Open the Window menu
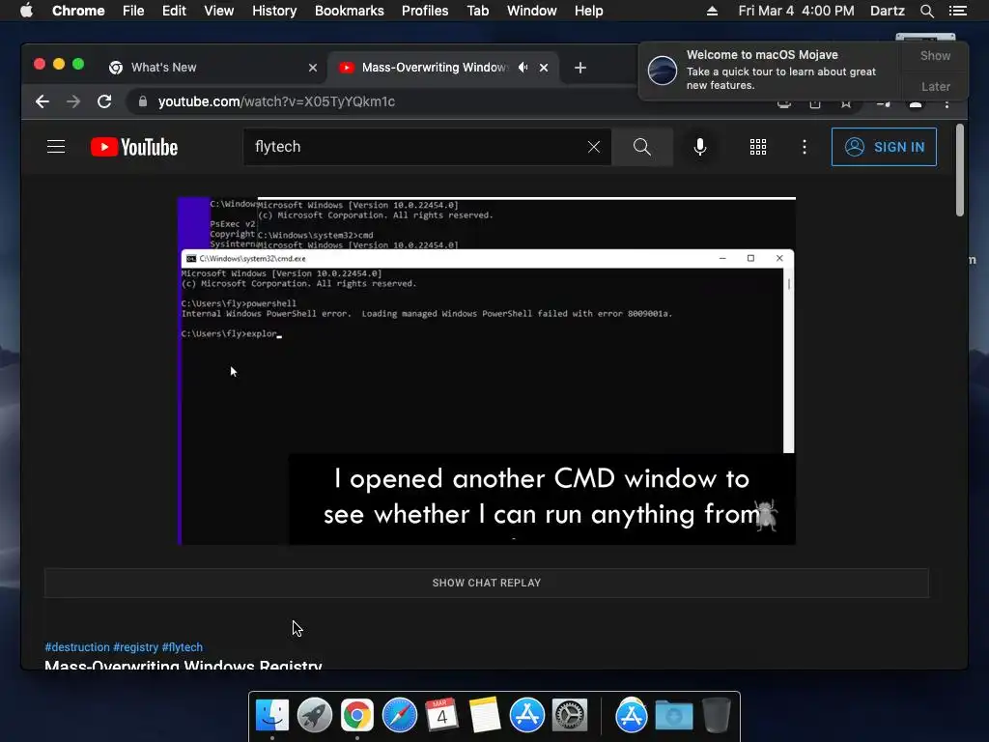 coord(532,11)
